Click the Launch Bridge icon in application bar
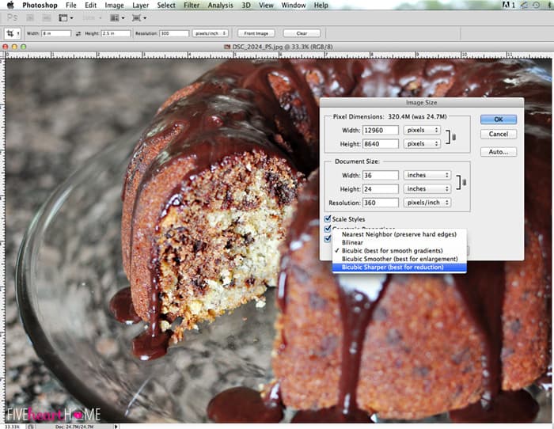This screenshot has height=429, width=554. pos(30,18)
